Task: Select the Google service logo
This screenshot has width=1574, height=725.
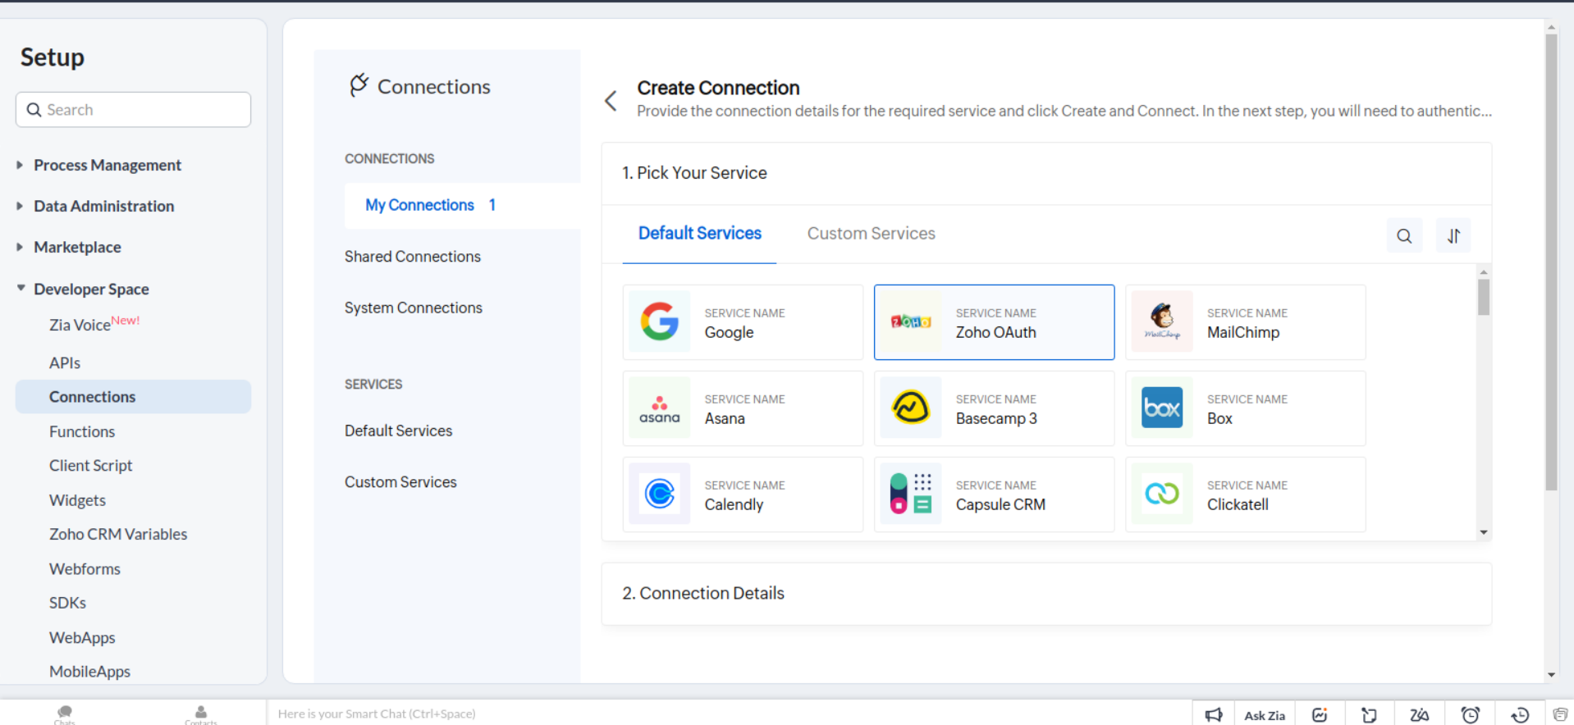Action: pyautogui.click(x=660, y=321)
